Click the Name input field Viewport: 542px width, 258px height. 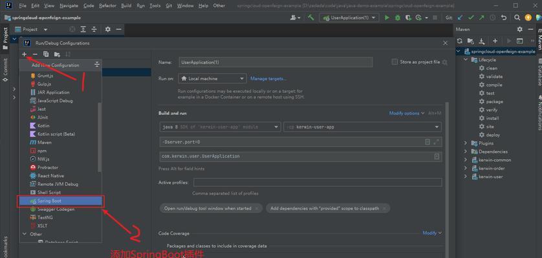(x=276, y=62)
